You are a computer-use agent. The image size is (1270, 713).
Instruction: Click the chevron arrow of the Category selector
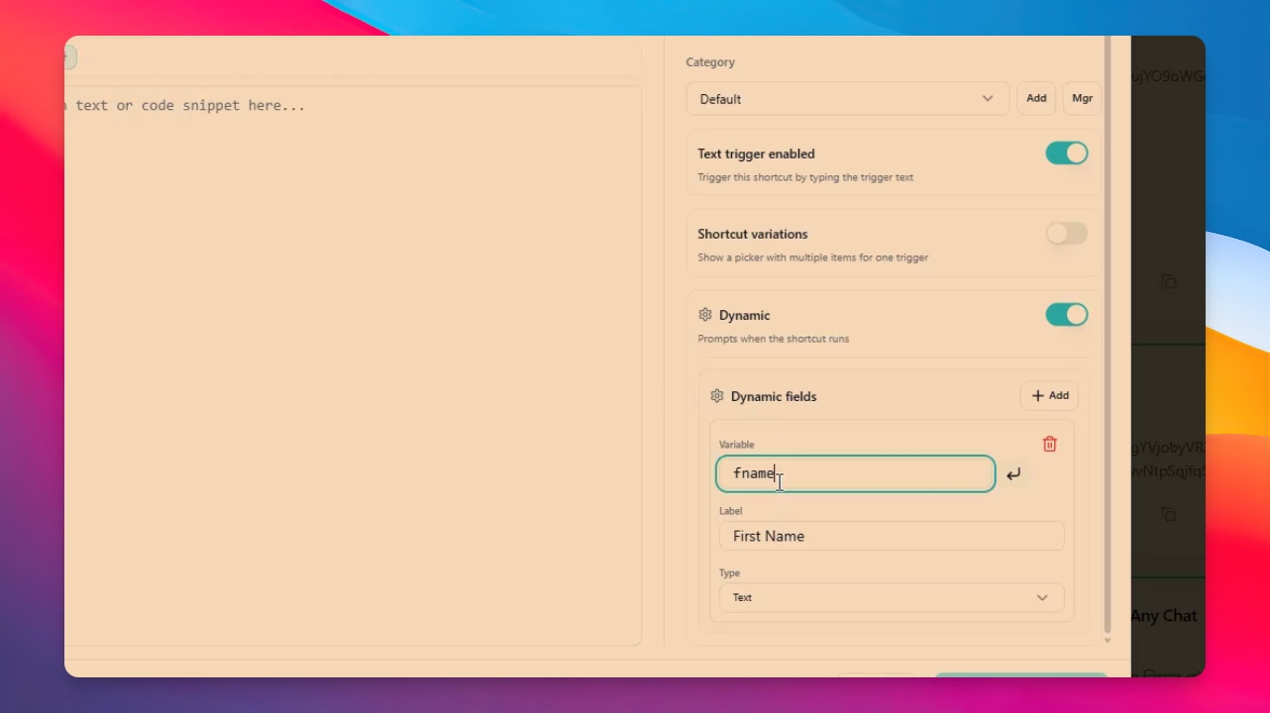988,99
